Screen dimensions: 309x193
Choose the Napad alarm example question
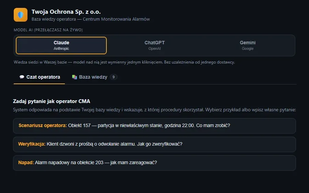154,163
